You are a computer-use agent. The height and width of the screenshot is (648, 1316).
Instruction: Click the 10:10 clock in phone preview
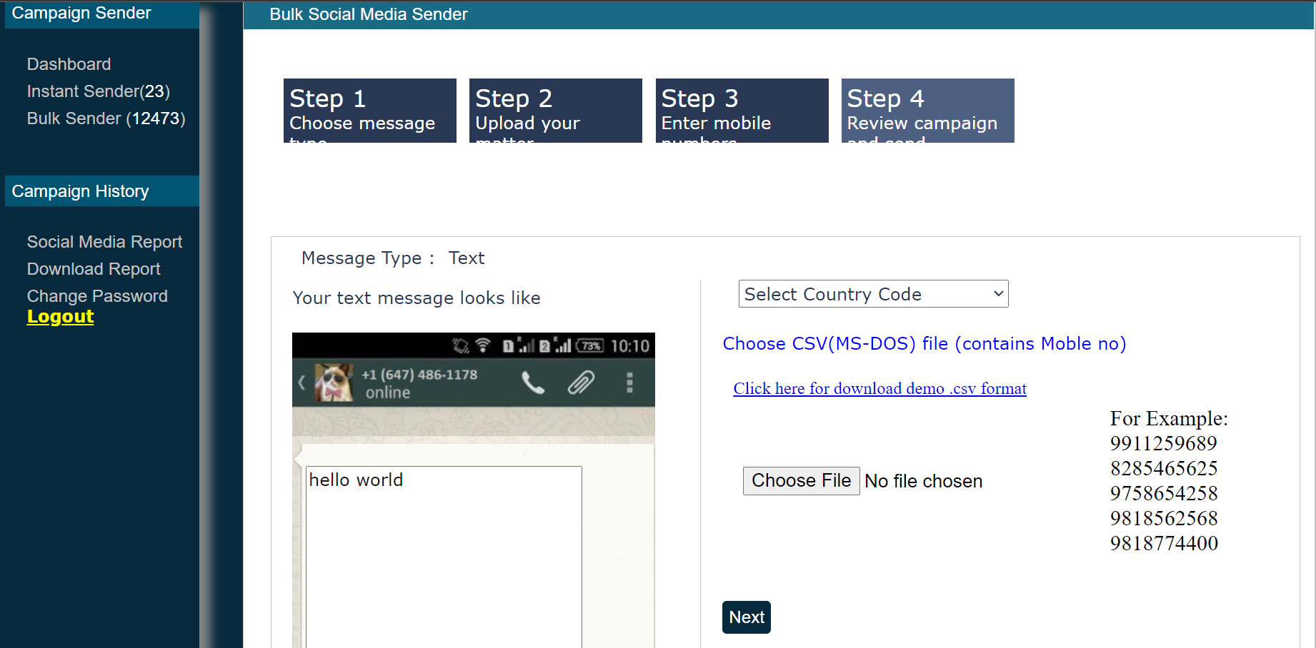coord(629,346)
